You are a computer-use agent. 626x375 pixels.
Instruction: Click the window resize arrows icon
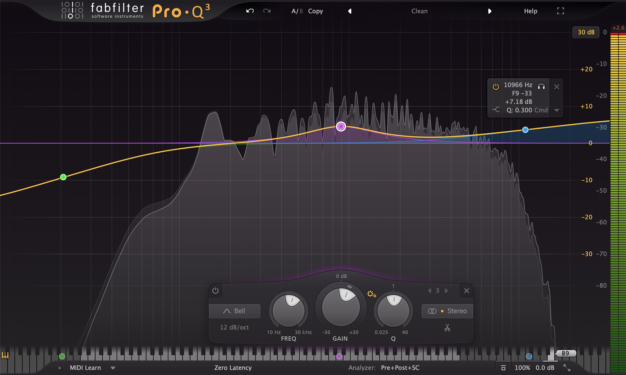[567, 368]
